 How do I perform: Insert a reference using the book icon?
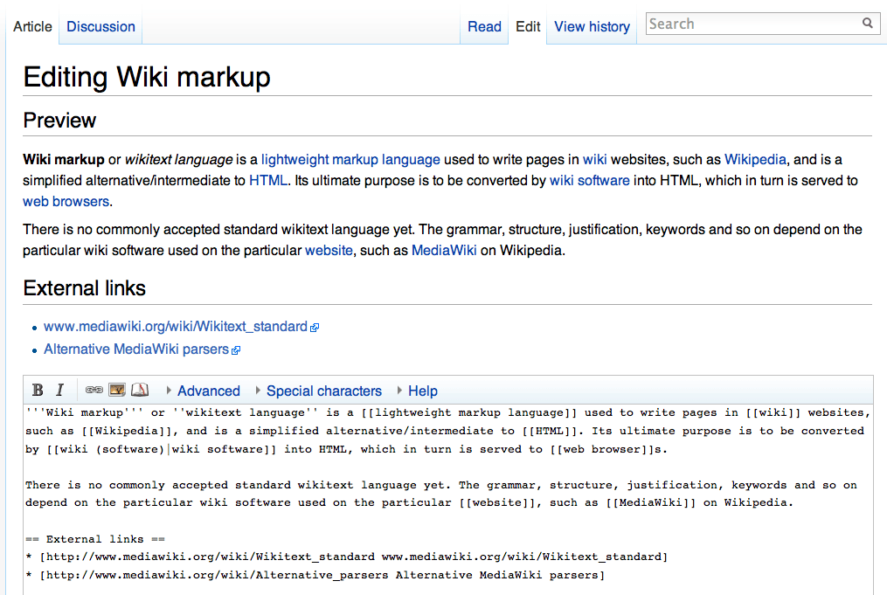[x=139, y=390]
